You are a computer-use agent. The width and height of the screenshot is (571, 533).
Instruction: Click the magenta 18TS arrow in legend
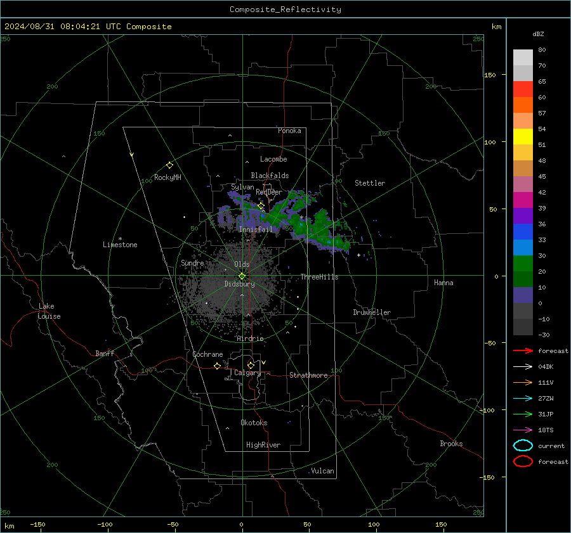coord(523,430)
